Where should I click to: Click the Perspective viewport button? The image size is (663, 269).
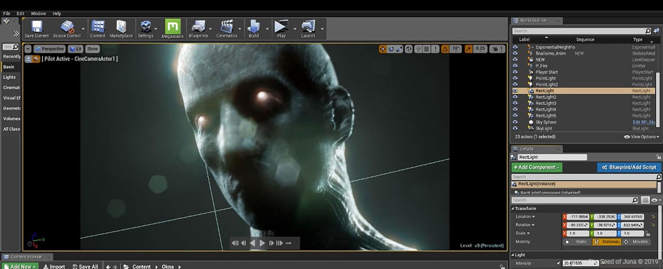(x=49, y=49)
